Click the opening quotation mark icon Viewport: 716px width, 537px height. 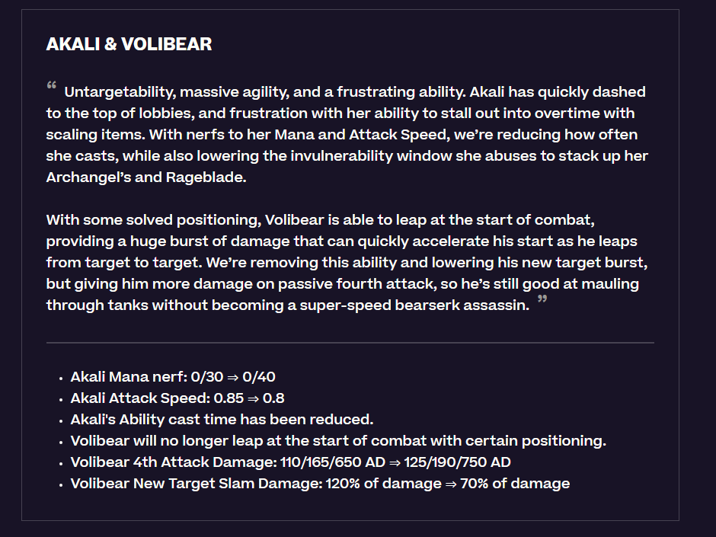click(52, 85)
